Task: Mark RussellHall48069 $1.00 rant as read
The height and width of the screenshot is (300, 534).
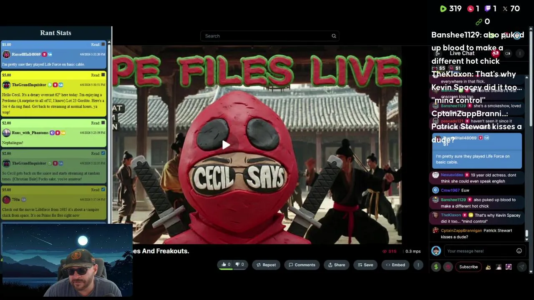Action: (x=103, y=44)
